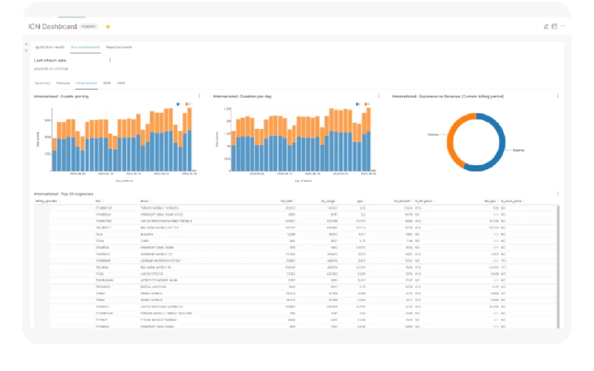This screenshot has width=594, height=371.
Task: Open Last refresh date options menu
Action: click(x=110, y=60)
